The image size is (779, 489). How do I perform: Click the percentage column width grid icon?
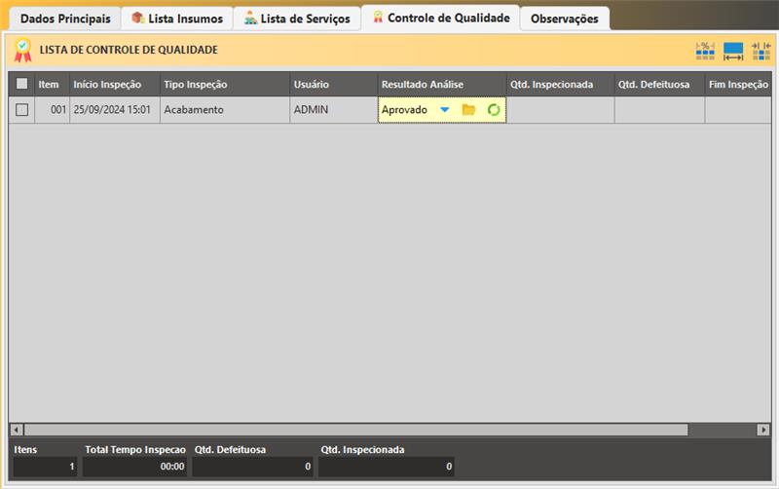pos(705,51)
